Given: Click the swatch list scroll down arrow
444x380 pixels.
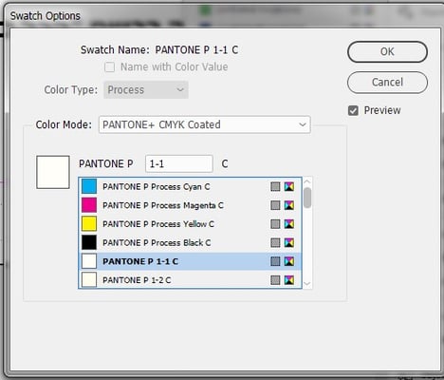Looking at the screenshot, I should (x=307, y=284).
